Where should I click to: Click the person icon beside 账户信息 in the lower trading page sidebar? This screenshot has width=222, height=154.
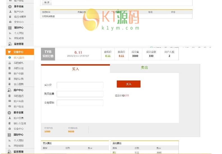[x=10, y=118]
